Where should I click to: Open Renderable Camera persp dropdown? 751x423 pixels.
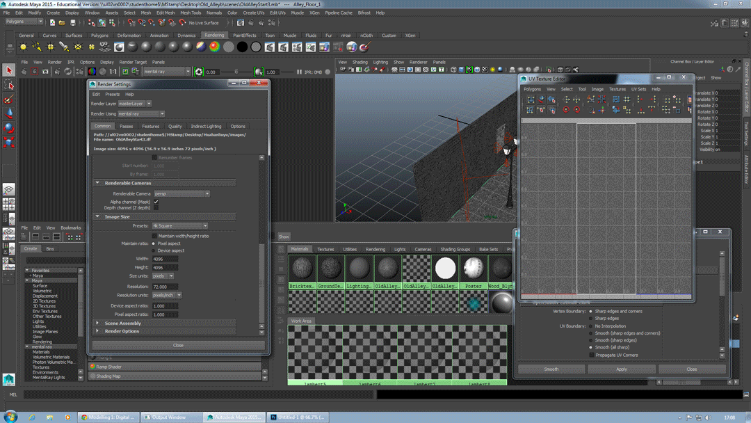click(x=182, y=194)
